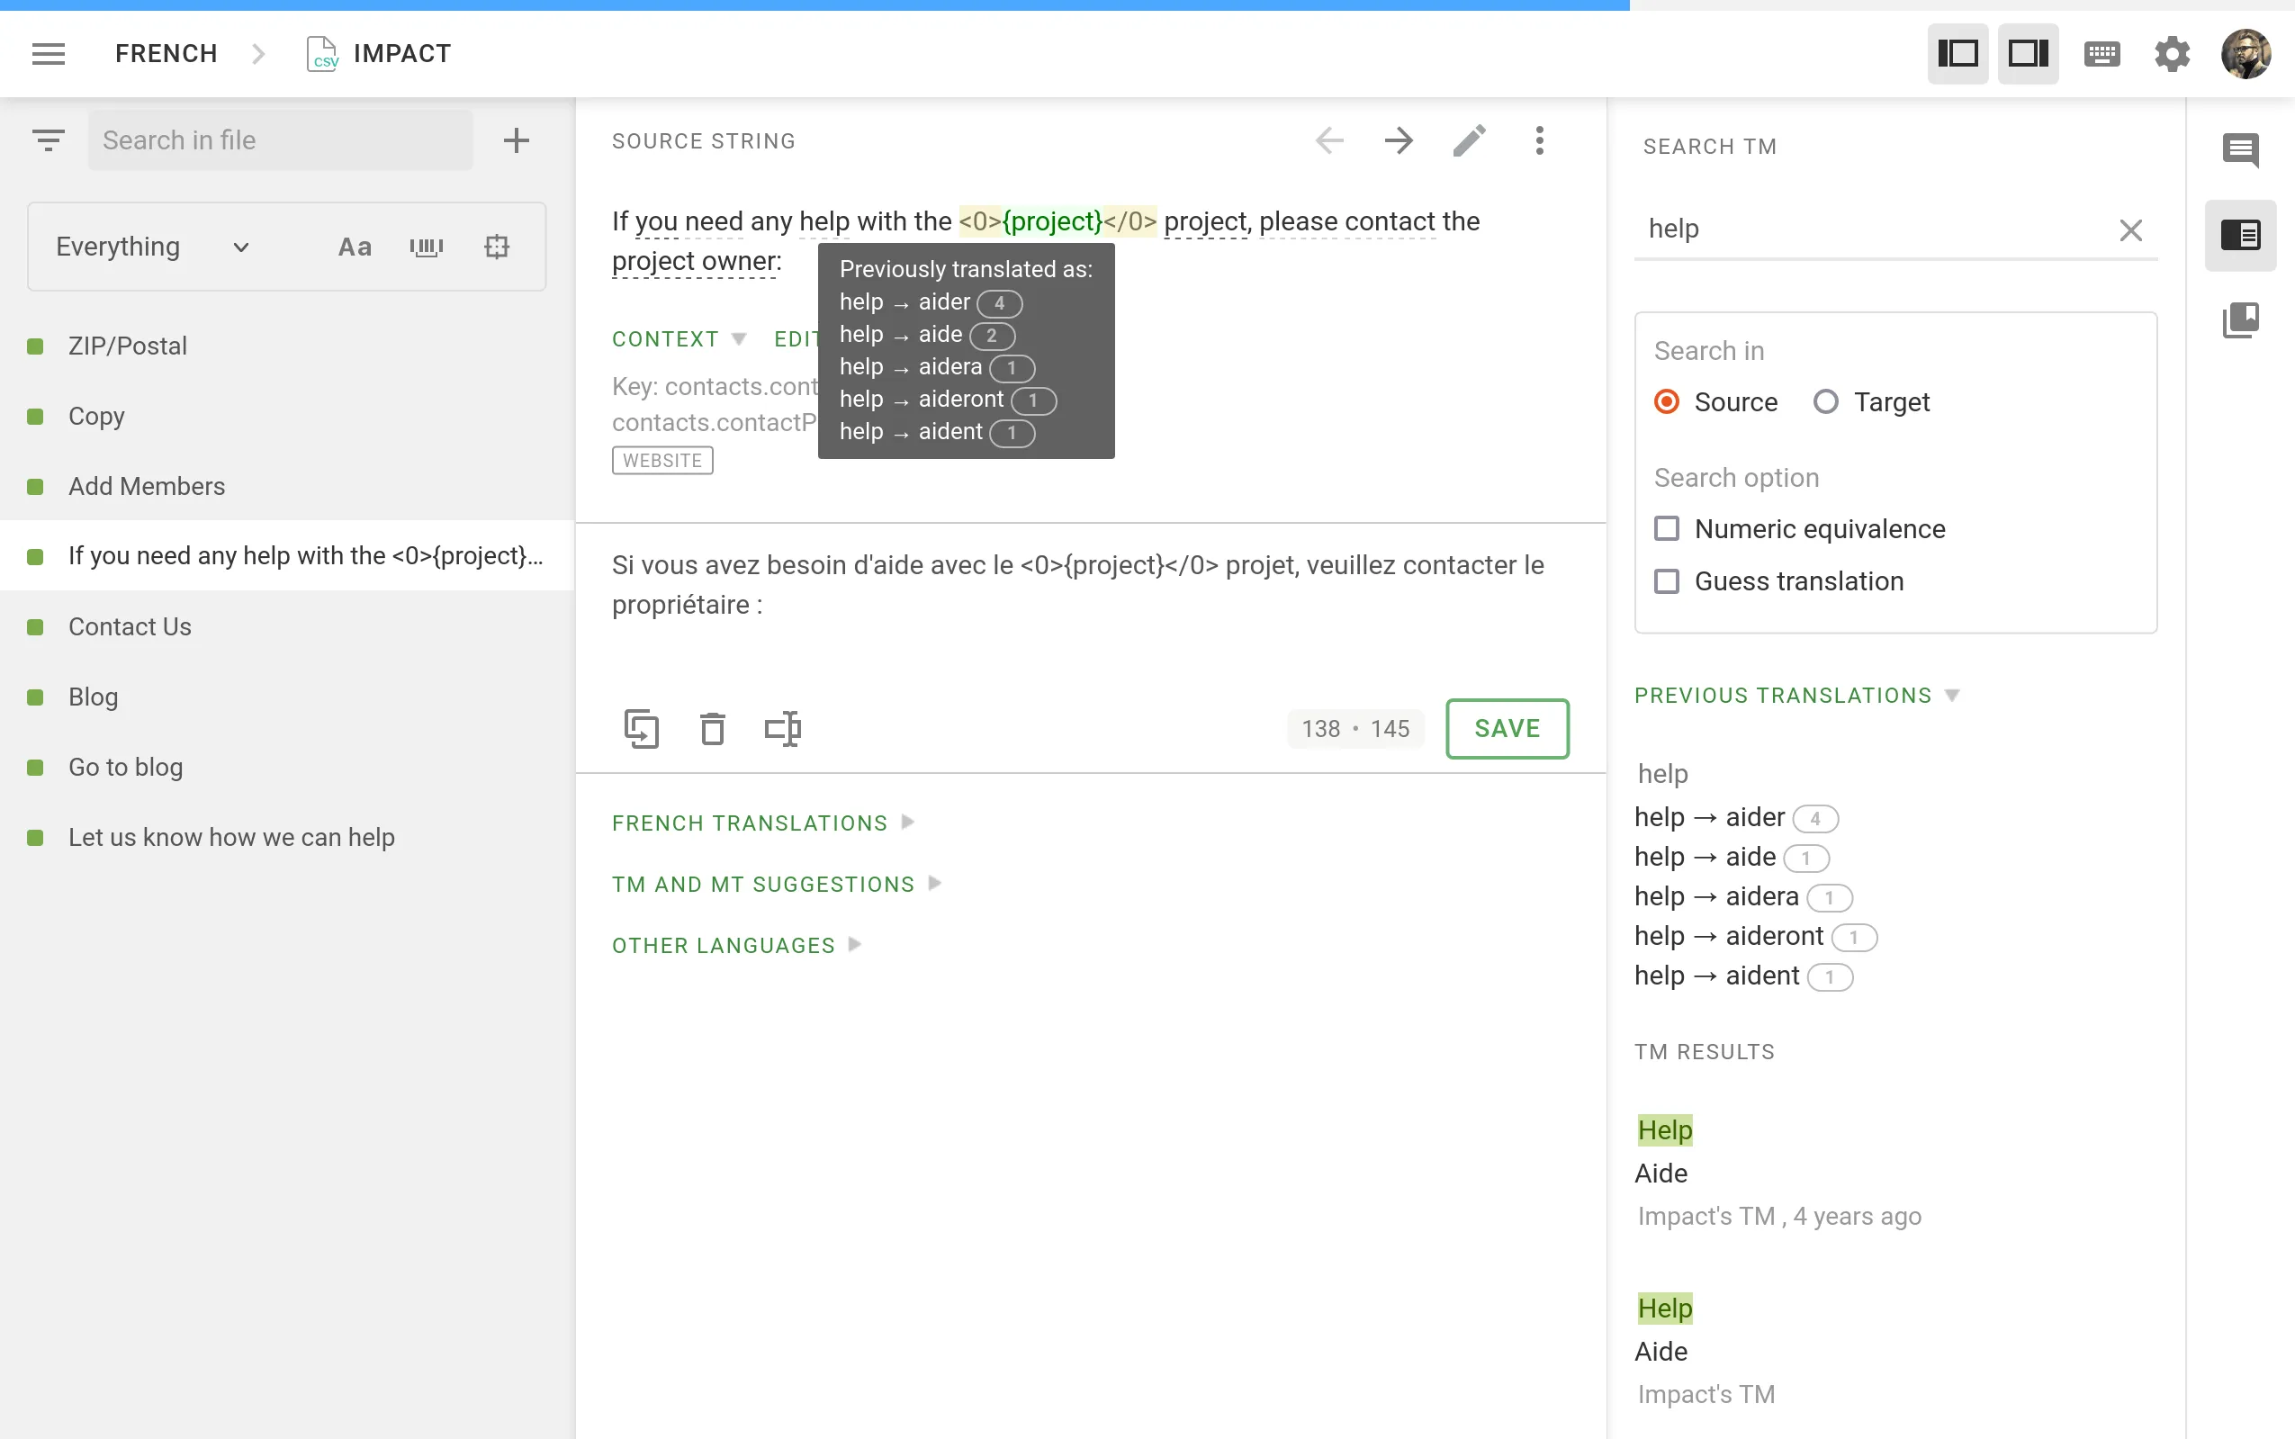Enable Numeric equivalence checkbox

(1665, 527)
